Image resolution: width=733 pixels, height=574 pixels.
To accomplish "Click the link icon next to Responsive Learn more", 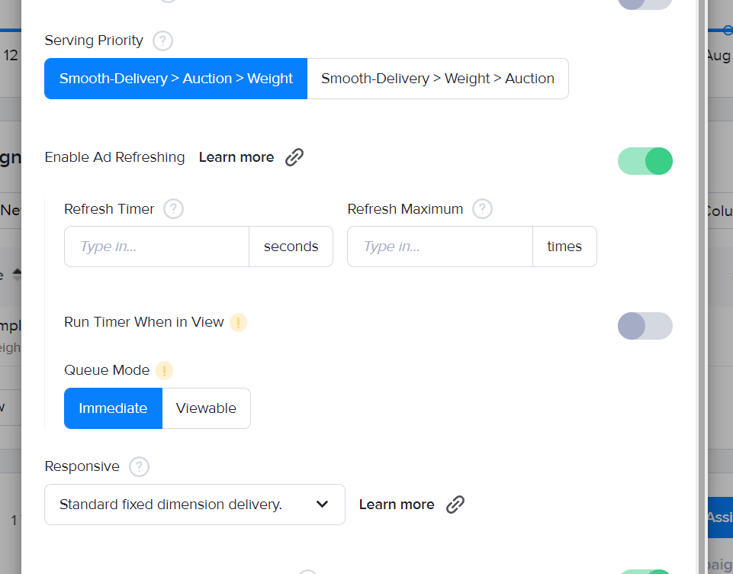I will click(x=455, y=504).
